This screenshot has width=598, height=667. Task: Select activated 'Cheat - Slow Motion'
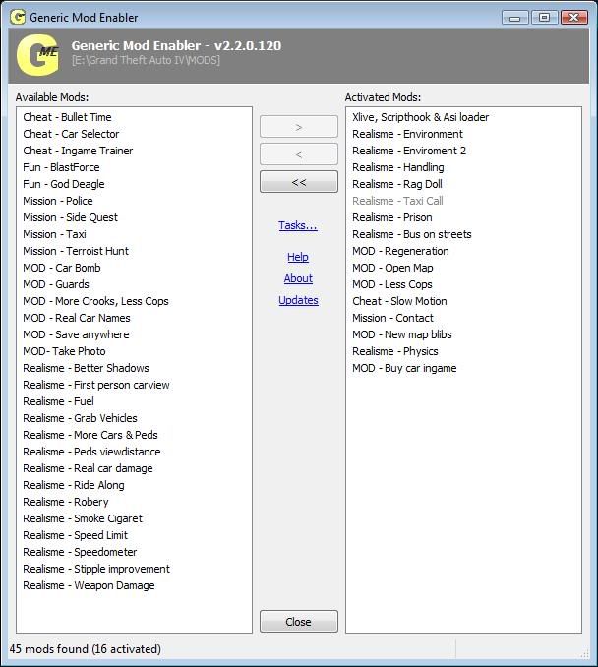399,301
